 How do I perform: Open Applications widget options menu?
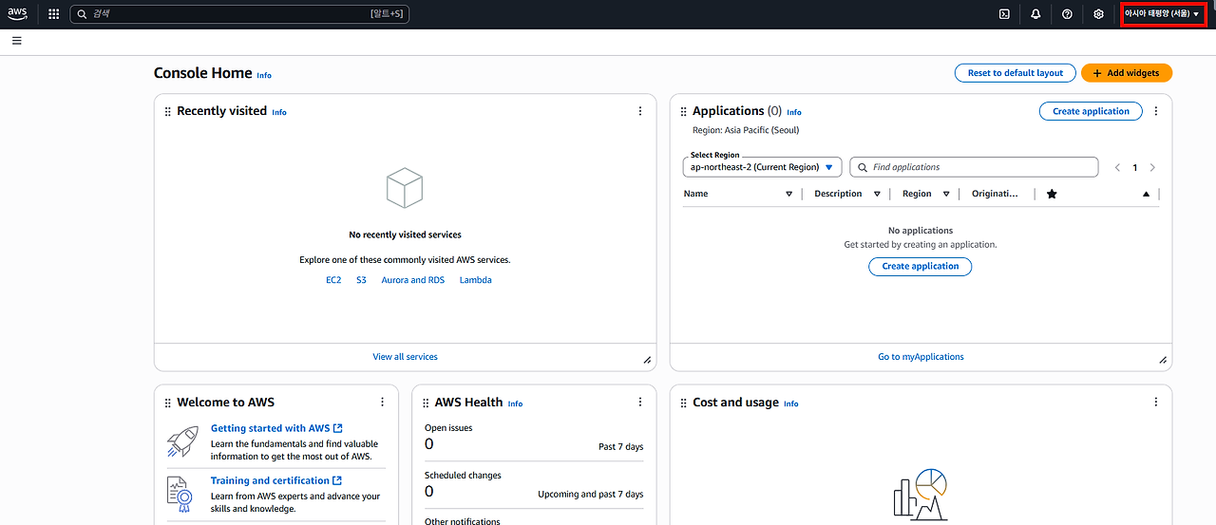(x=1156, y=111)
